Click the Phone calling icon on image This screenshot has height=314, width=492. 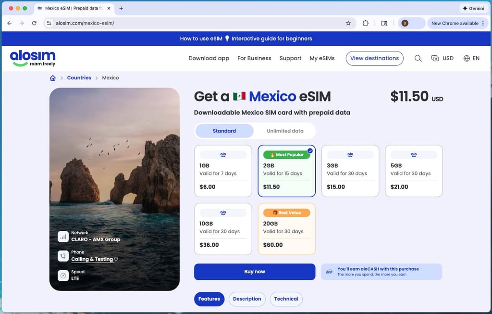click(63, 256)
